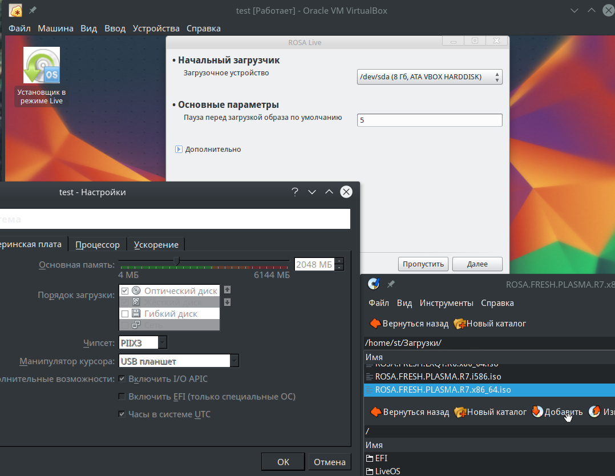615x476 pixels.
Task: Open VirtualBox Machine (Машина) menu
Action: point(55,29)
